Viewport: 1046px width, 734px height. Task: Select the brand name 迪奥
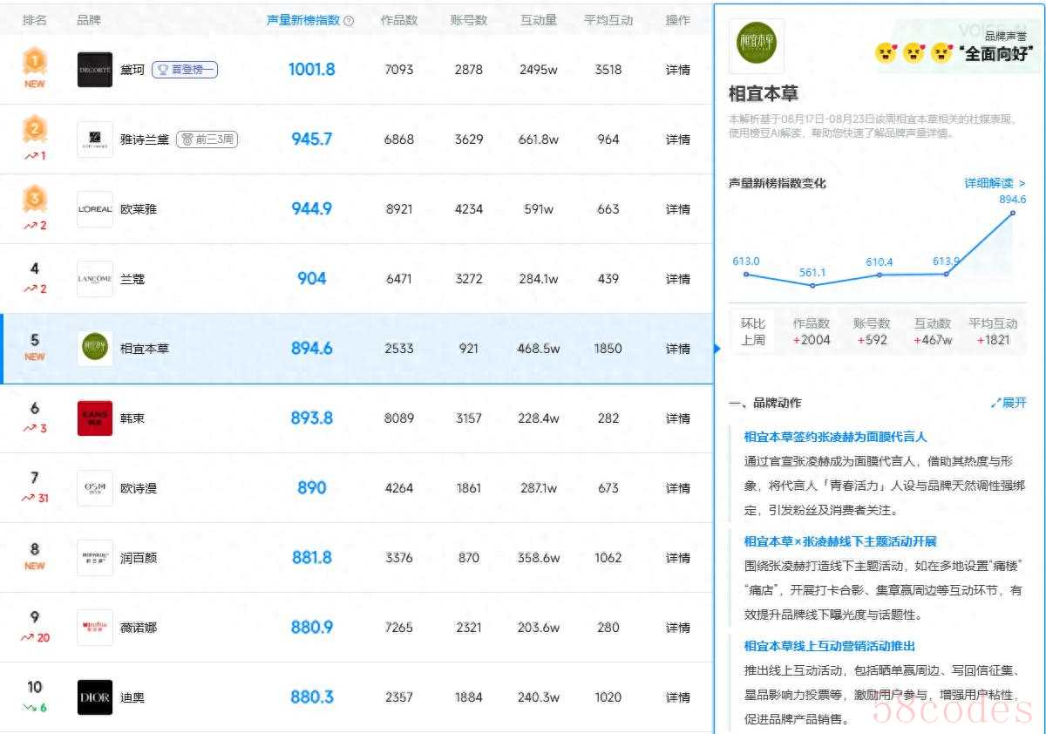point(132,697)
